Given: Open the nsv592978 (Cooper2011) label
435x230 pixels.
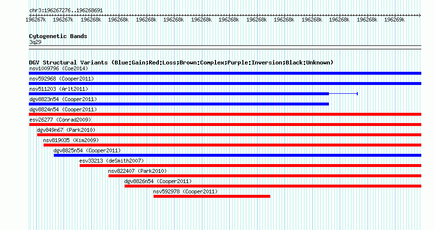Looking at the screenshot, I should [x=185, y=191].
